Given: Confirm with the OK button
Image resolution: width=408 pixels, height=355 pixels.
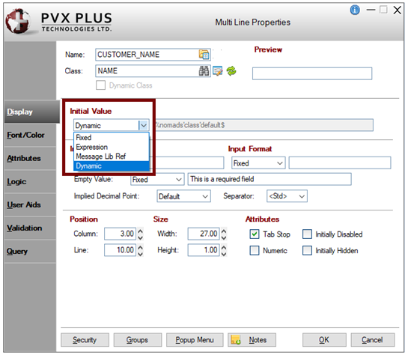Looking at the screenshot, I should [324, 339].
